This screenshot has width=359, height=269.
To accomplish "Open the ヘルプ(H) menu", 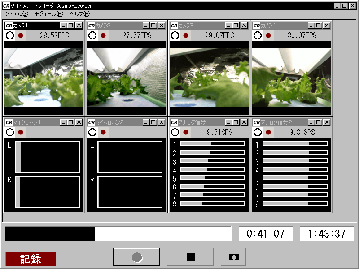I will 80,14.
